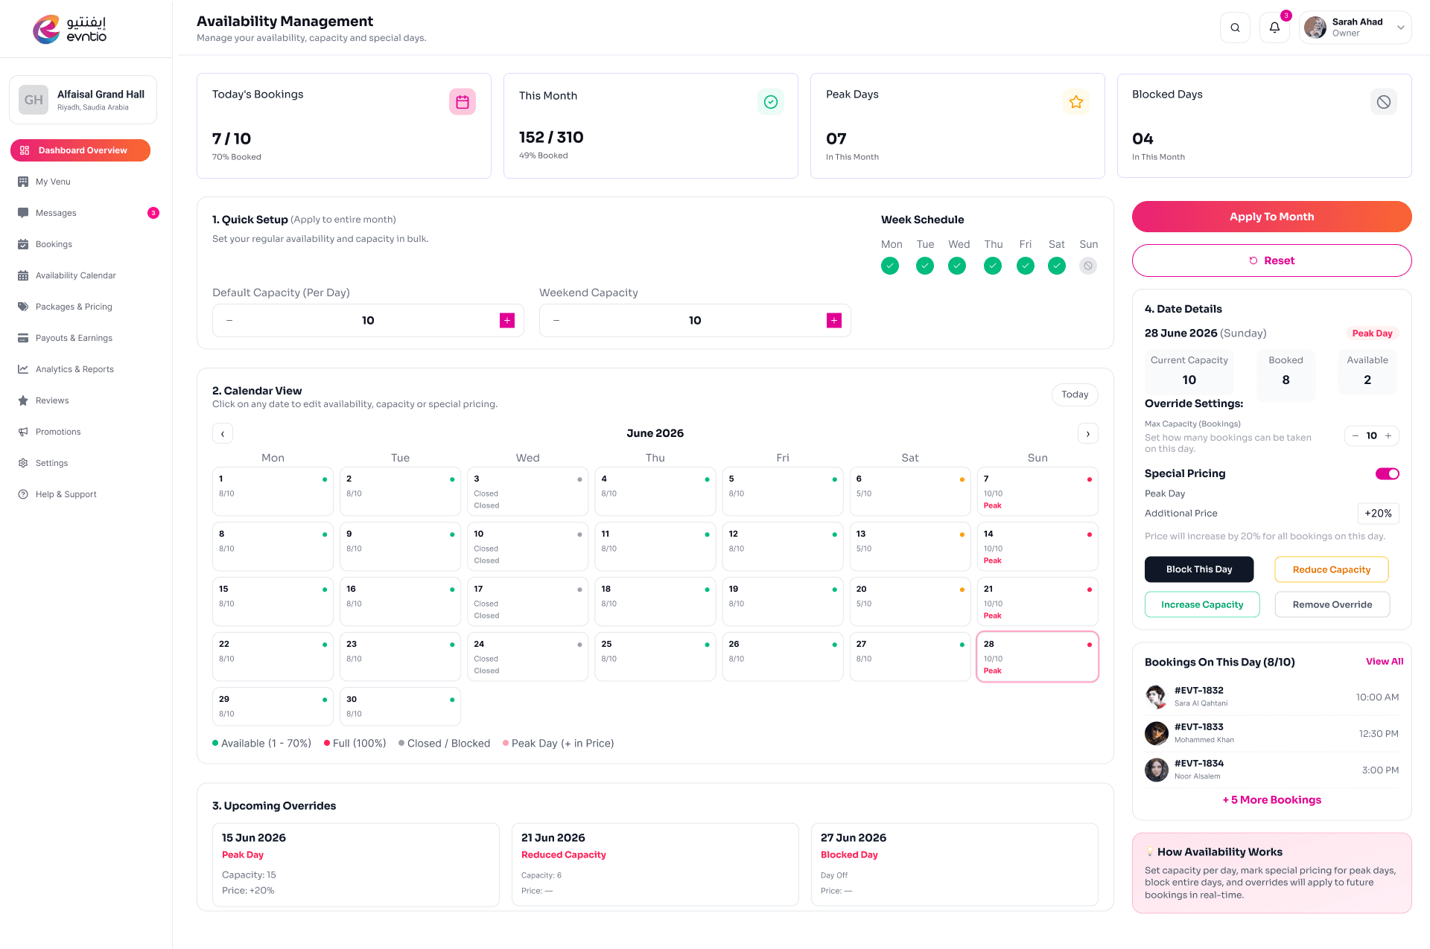
Task: Click Today's Bookings calendar icon
Action: pos(462,102)
